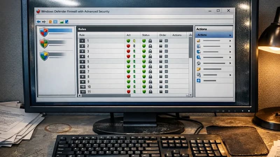
Task: Click the green Act shield in rule 1
Action: 128,41
